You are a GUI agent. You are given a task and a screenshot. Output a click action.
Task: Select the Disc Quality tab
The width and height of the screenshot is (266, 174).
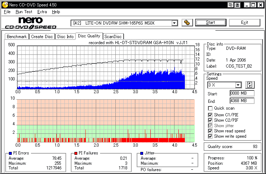coord(89,36)
